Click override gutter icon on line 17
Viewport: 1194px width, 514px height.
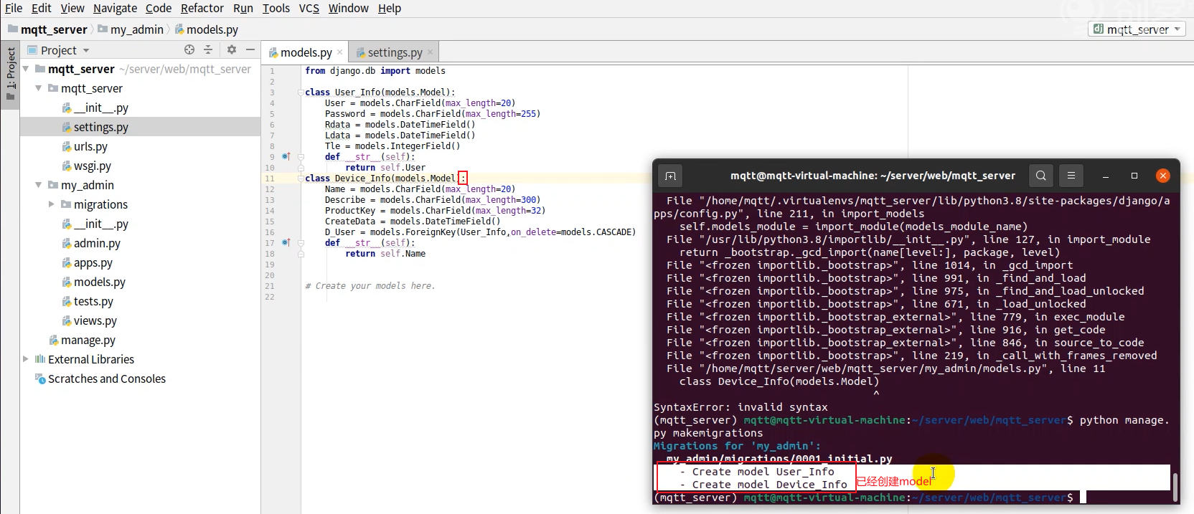(286, 242)
